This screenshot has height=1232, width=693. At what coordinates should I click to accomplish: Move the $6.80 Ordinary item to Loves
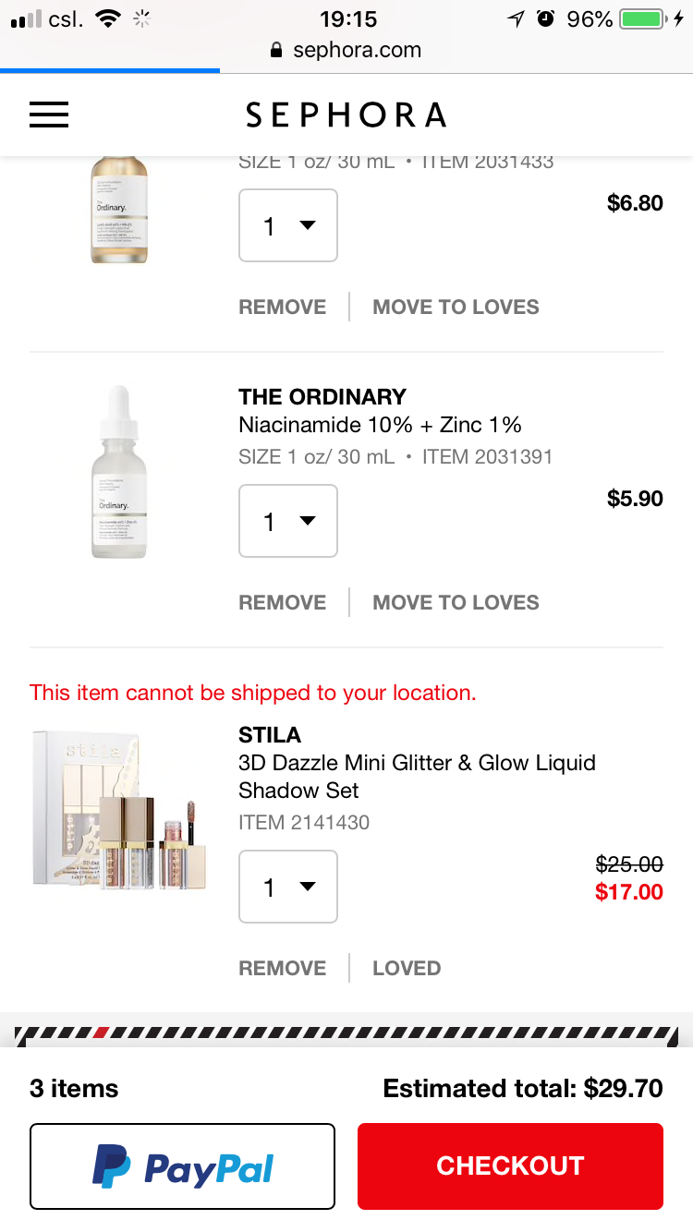point(456,307)
